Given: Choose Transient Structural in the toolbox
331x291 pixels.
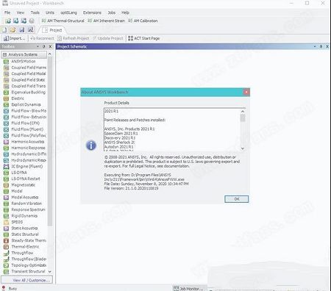Looking at the screenshot, I should tap(28, 271).
